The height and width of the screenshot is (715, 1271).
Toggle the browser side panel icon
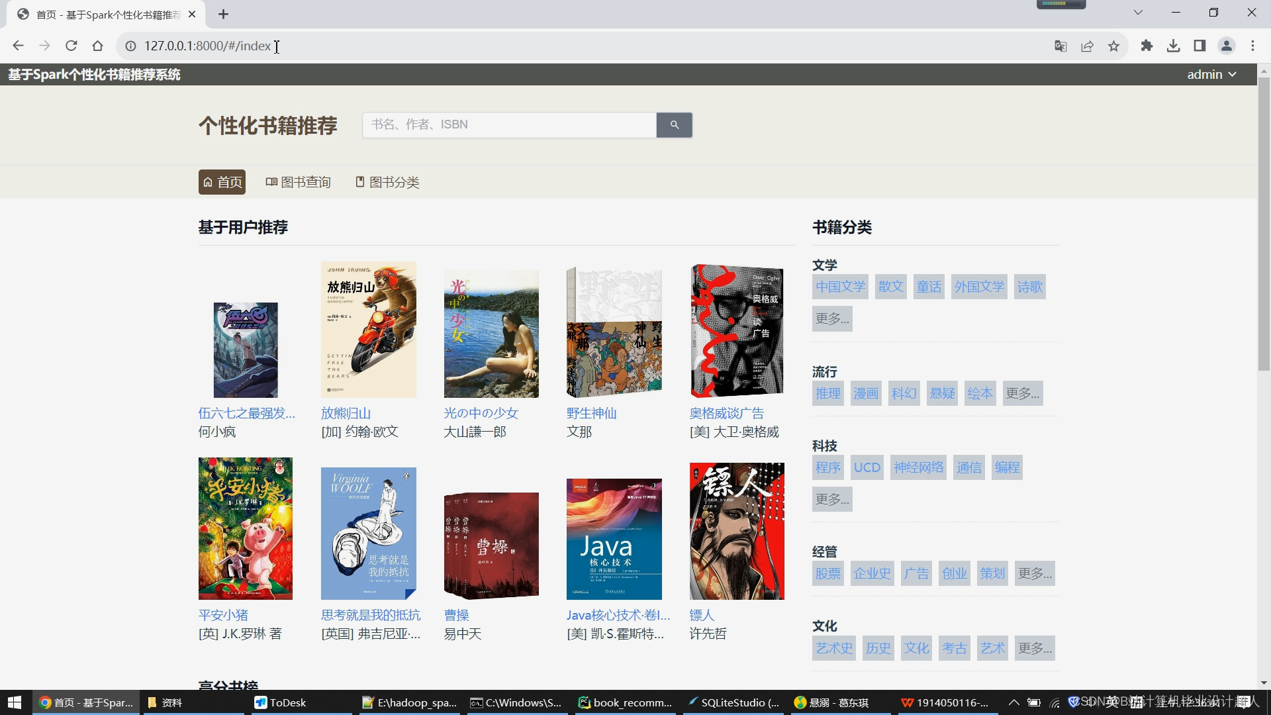pos(1200,46)
